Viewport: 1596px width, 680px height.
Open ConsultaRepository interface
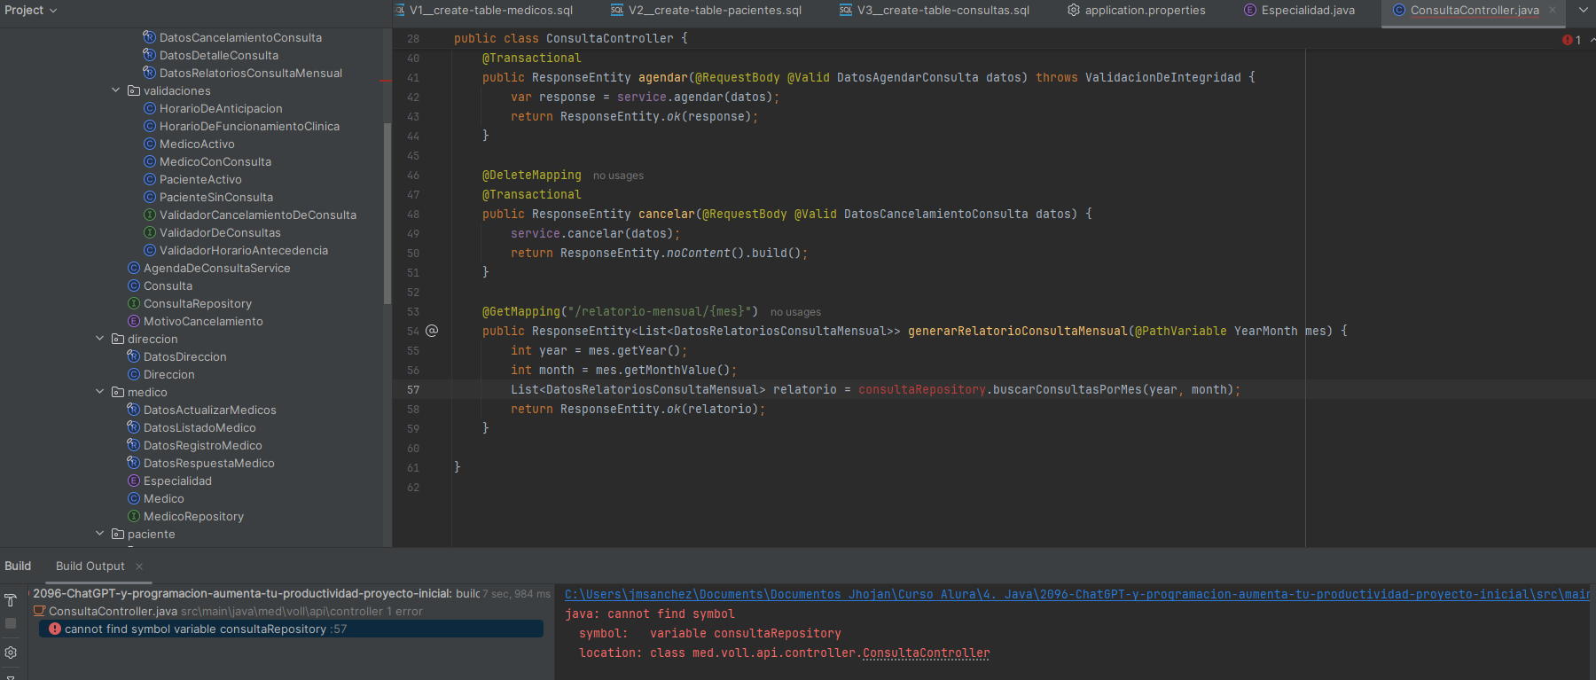[x=198, y=303]
